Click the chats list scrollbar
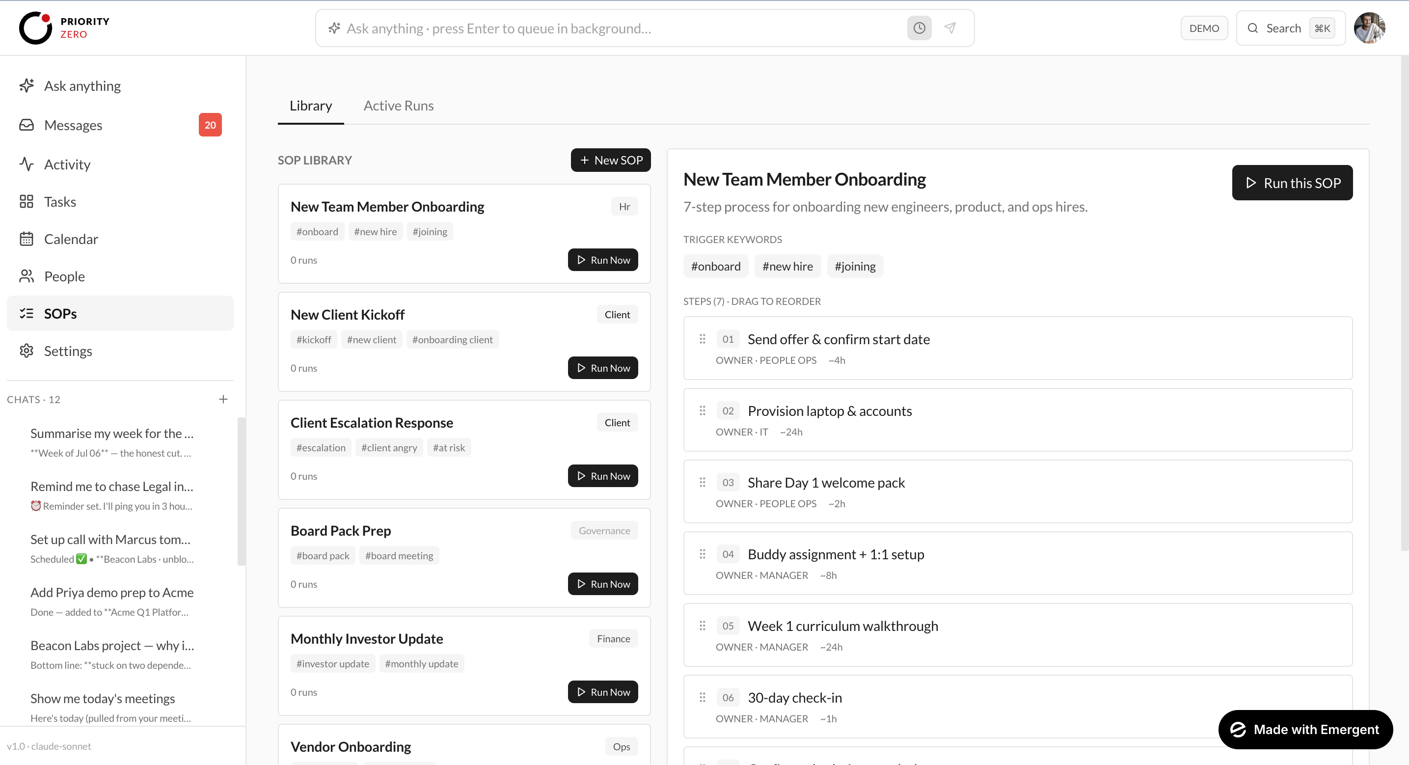 [241, 491]
